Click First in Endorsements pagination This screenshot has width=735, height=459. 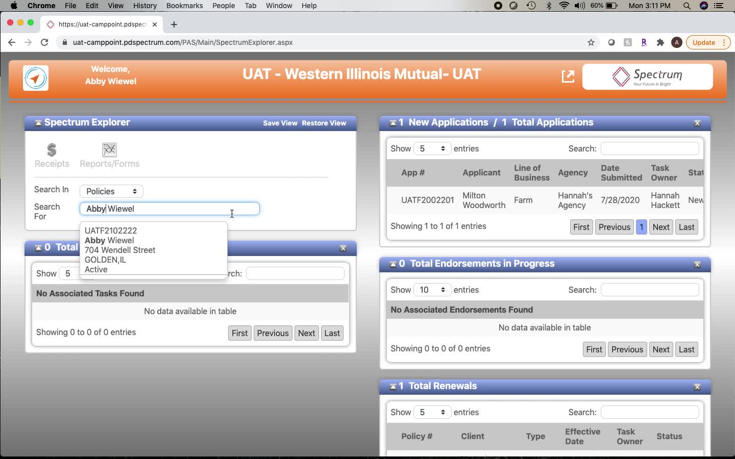594,349
